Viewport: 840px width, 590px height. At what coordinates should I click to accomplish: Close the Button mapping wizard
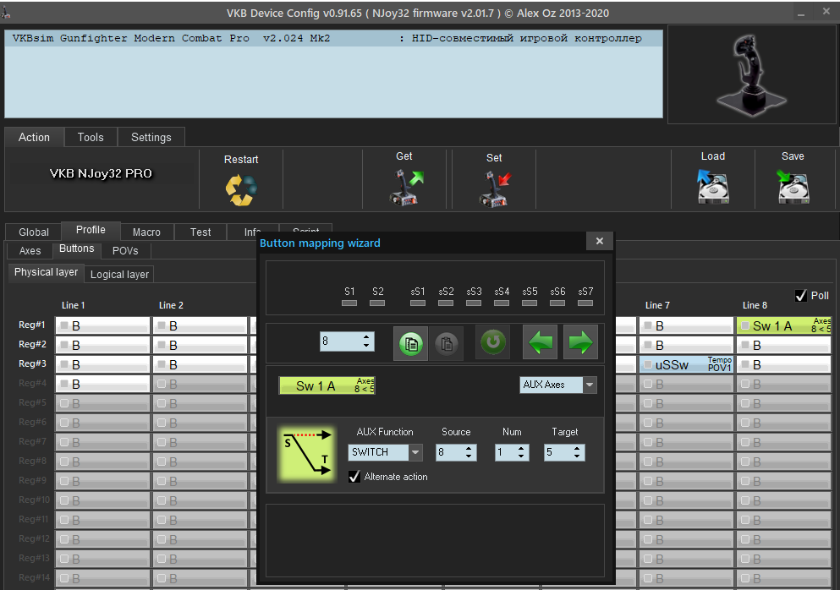[600, 242]
